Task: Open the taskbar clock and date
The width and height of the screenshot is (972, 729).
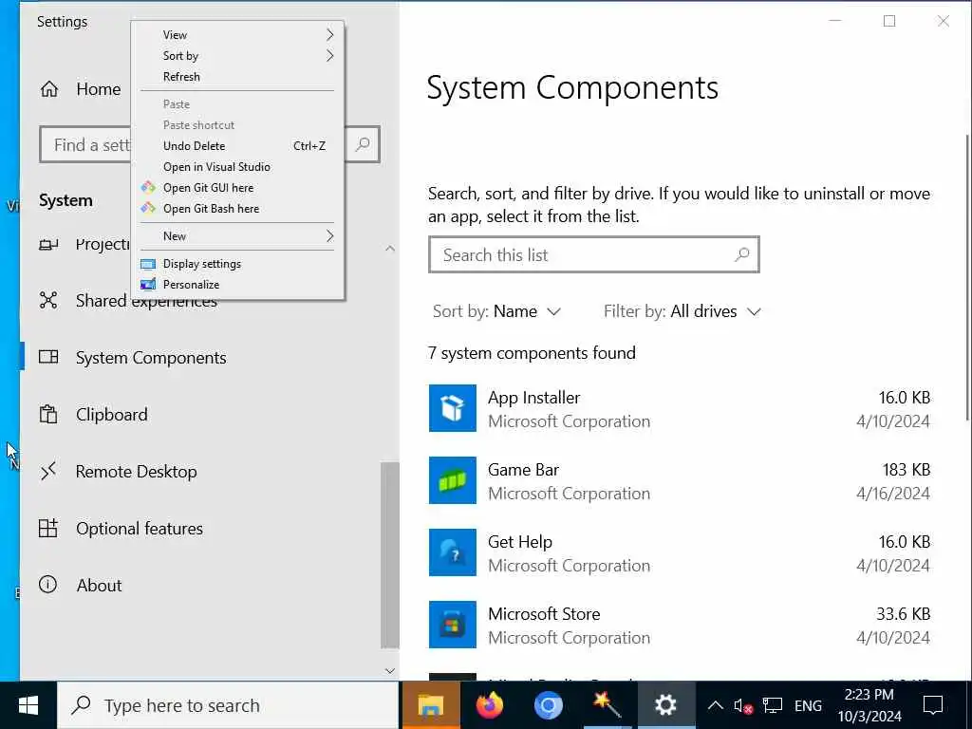Action: click(x=869, y=705)
